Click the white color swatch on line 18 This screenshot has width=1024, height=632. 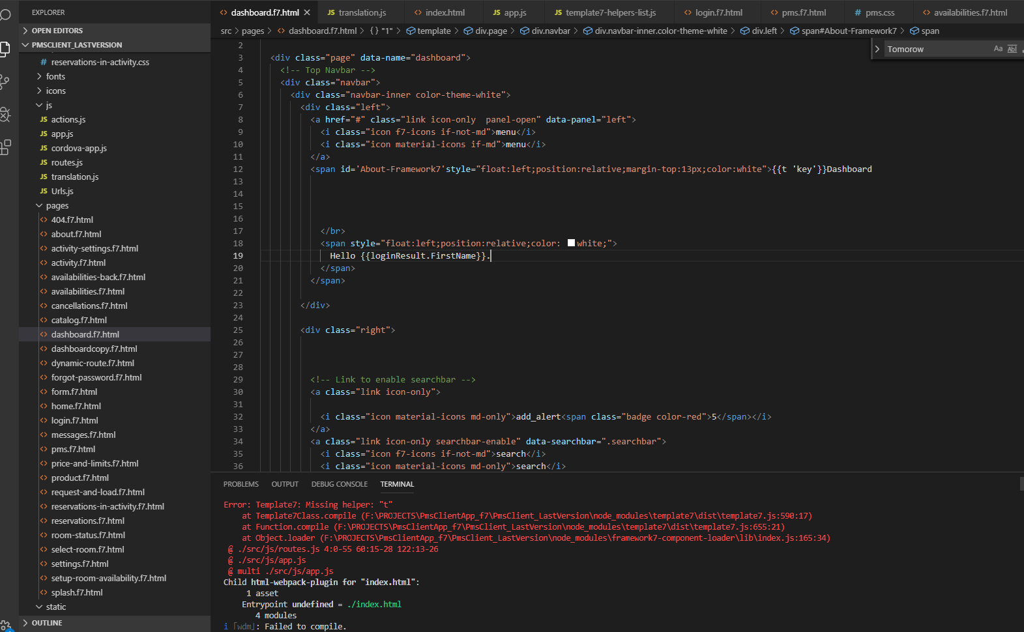[571, 243]
